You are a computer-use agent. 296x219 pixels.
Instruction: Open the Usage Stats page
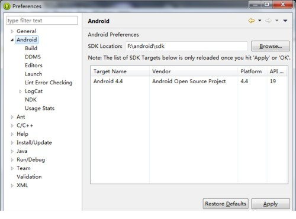pos(40,108)
